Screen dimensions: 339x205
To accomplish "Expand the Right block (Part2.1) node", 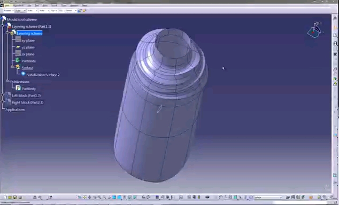I will pyautogui.click(x=2, y=101).
